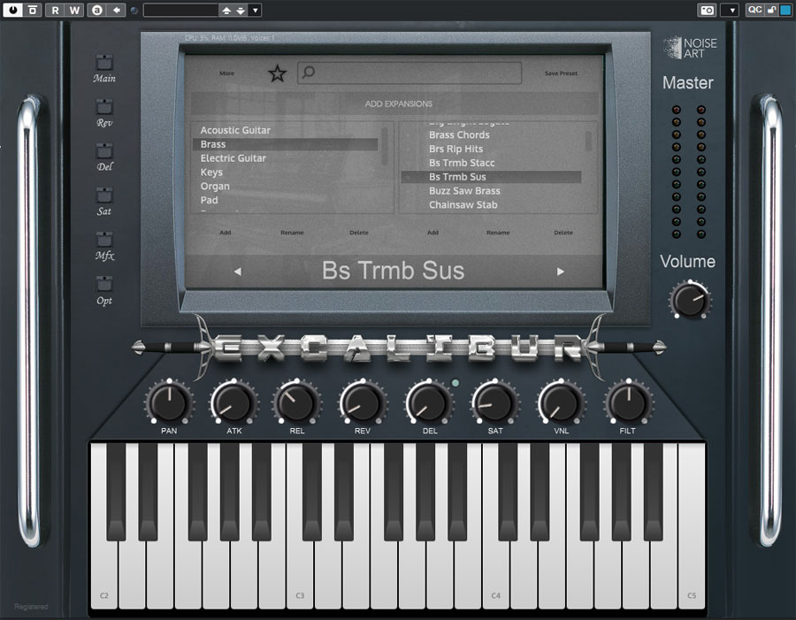
Task: Select Bs Trmb Sus preset in list
Action: point(491,177)
